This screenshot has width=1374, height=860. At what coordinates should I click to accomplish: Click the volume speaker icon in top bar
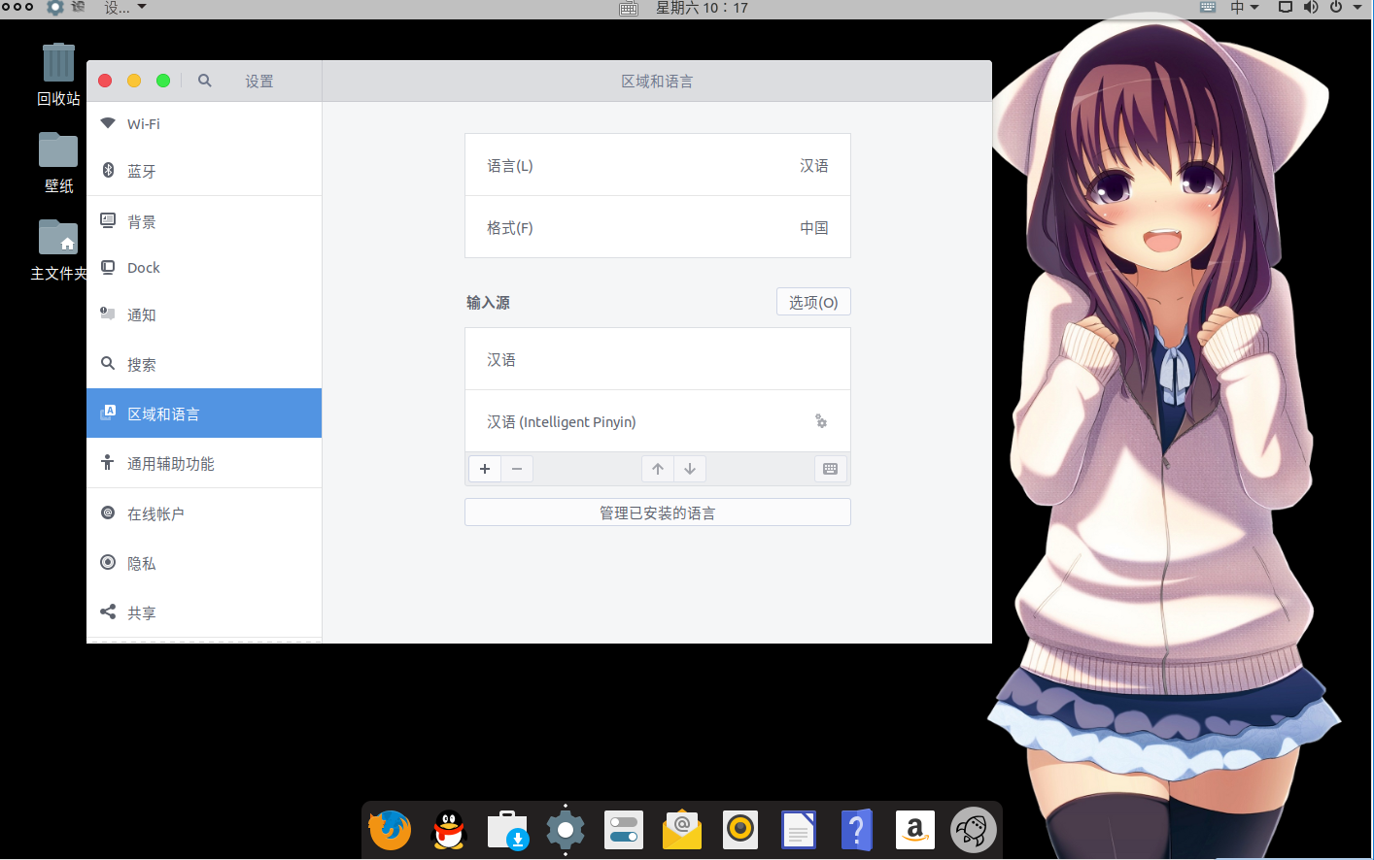point(1311,8)
